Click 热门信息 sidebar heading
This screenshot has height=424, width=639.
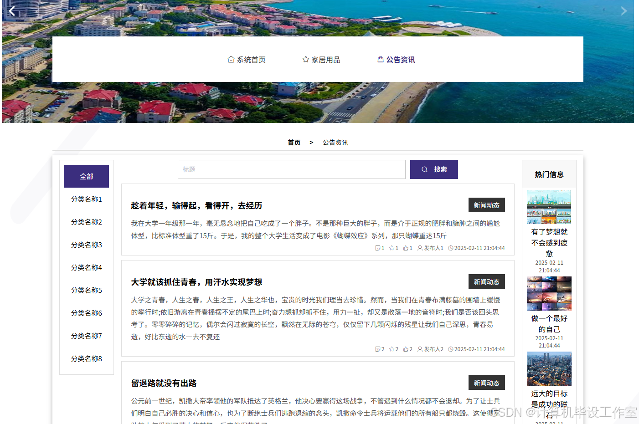click(x=549, y=174)
